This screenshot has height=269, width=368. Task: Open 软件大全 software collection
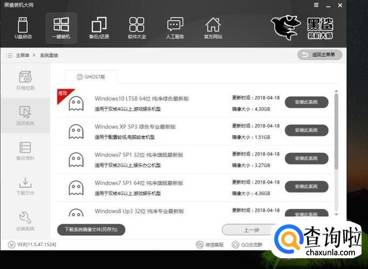pos(137,28)
